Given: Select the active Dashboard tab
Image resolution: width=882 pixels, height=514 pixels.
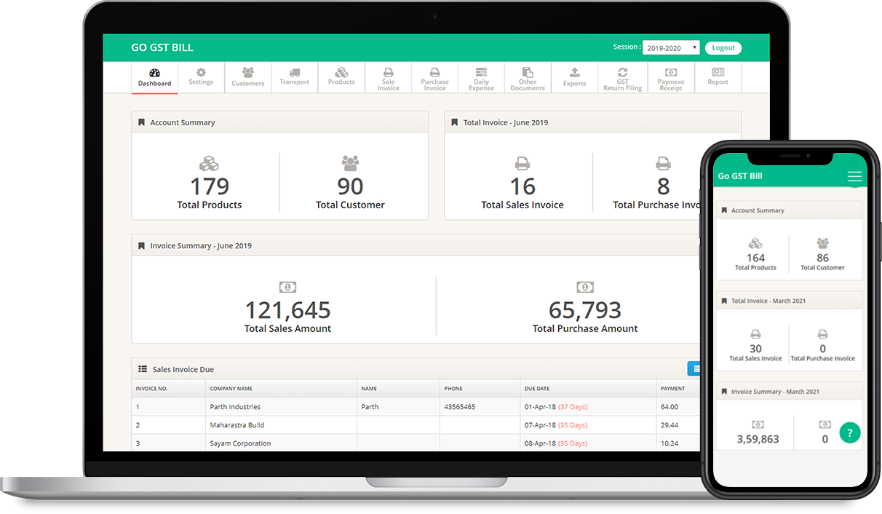Looking at the screenshot, I should [154, 78].
